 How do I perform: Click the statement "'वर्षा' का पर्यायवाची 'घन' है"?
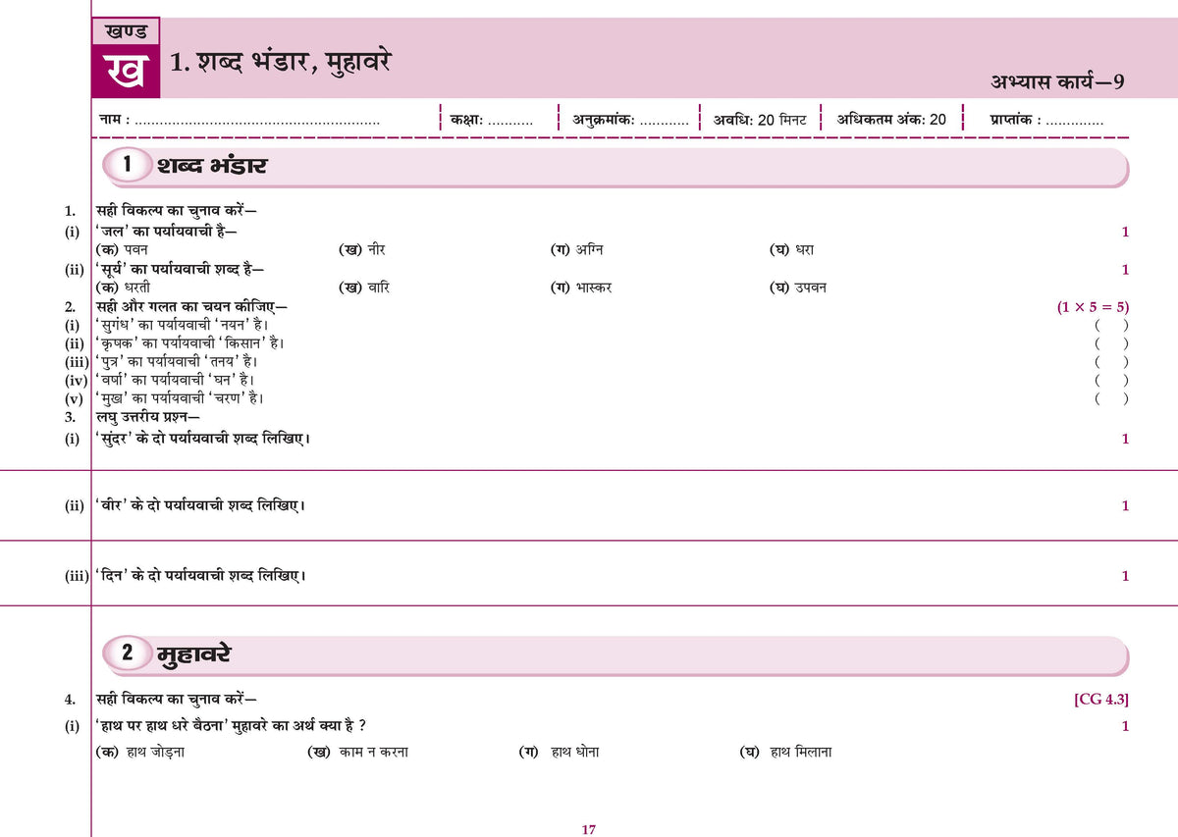(x=176, y=380)
